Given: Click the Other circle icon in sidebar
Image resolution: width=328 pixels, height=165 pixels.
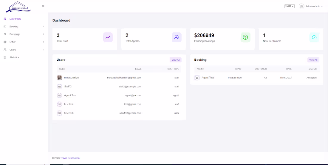Looking at the screenshot, I should [x=5, y=42].
